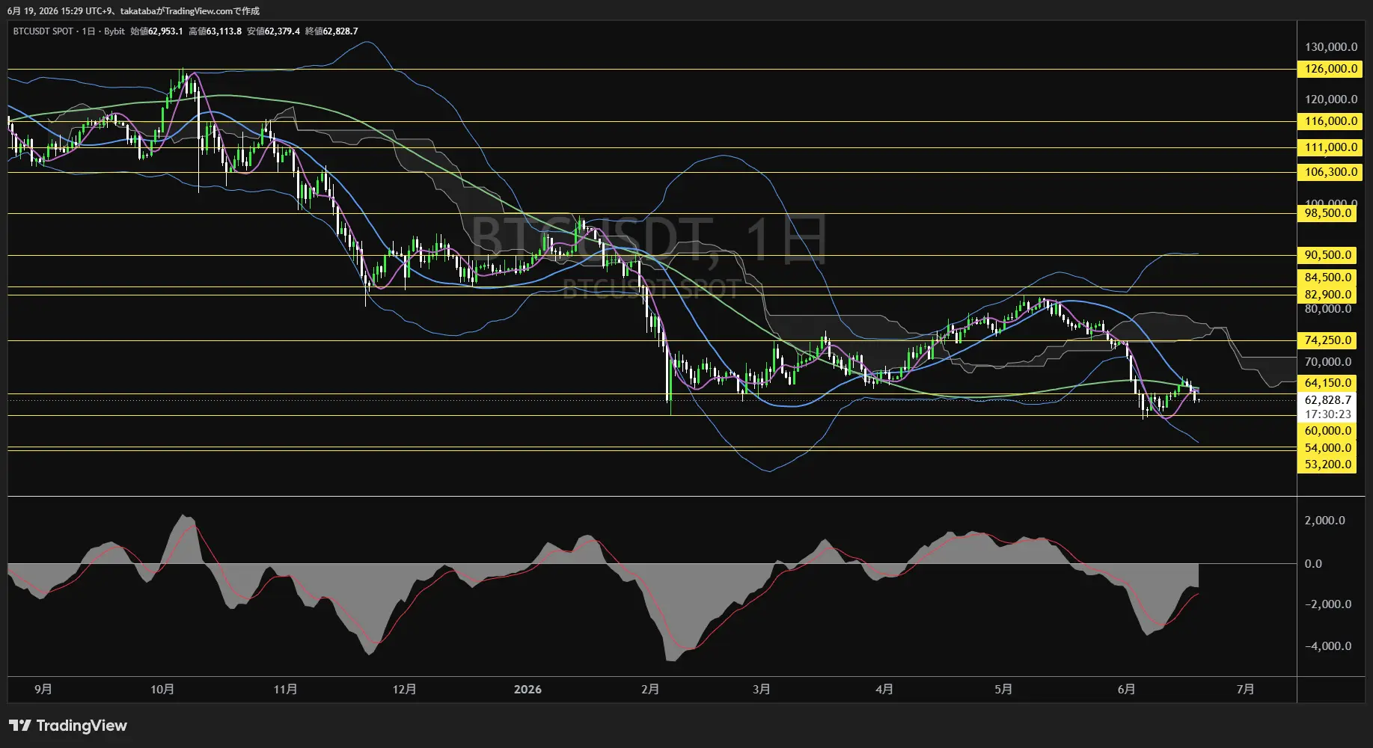Click the 4月 time axis label
Screen dimensions: 1373x748
[x=884, y=690]
